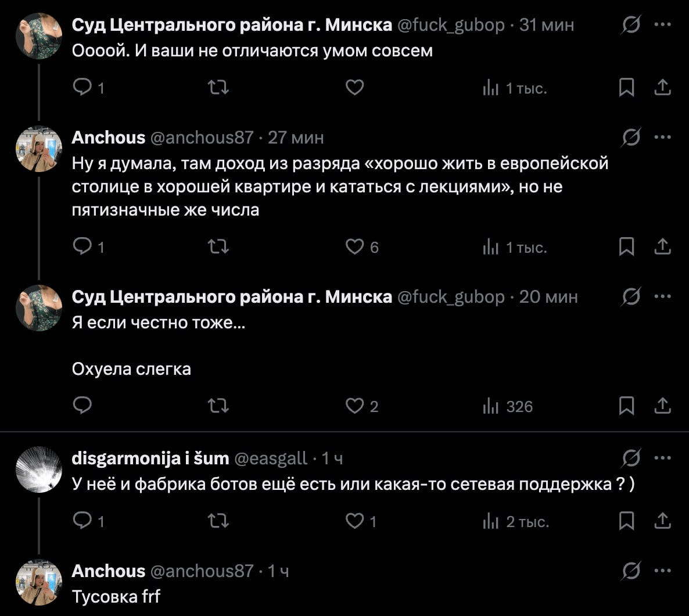Bookmark the 31 min fuck_gubop tweet
Viewport: 689px width, 616px height.
coord(626,88)
